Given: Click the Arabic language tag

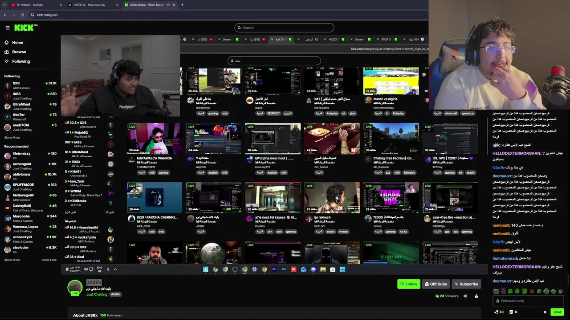Looking at the screenshot, I should (x=115, y=294).
